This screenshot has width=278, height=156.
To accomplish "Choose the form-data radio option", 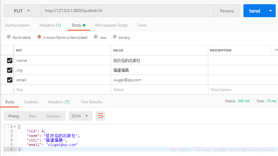I will [x=9, y=37].
